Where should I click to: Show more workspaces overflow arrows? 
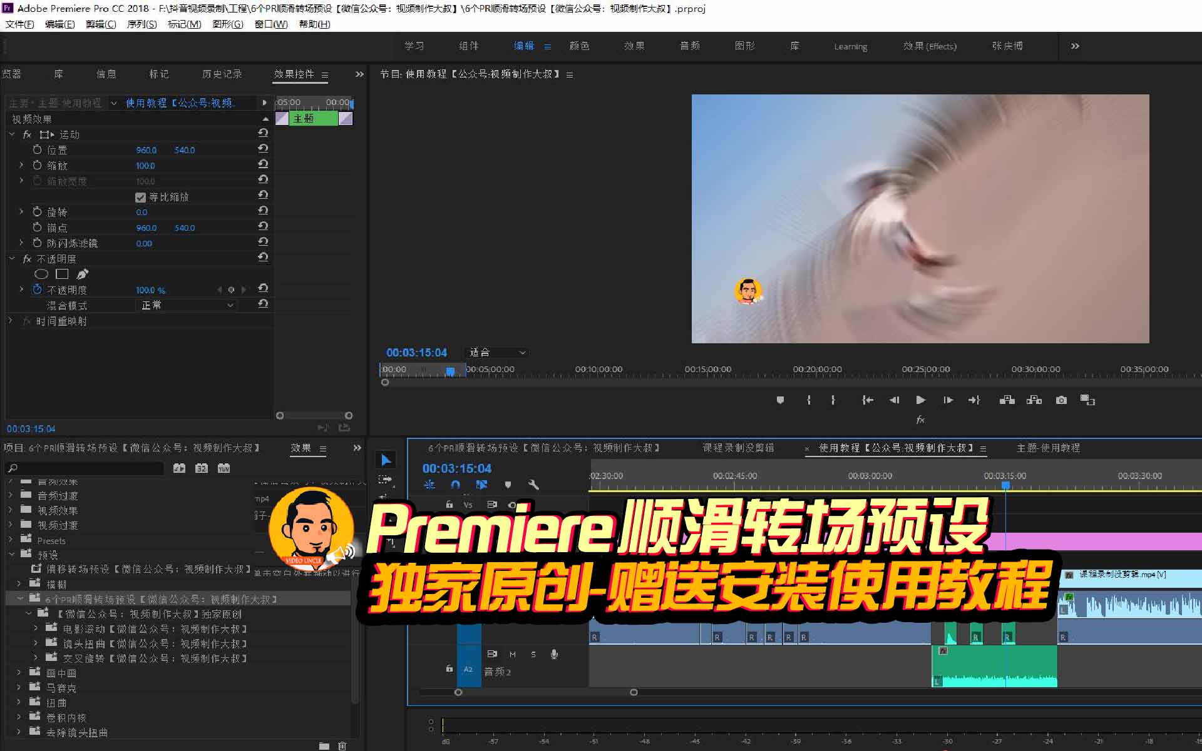pos(1075,46)
